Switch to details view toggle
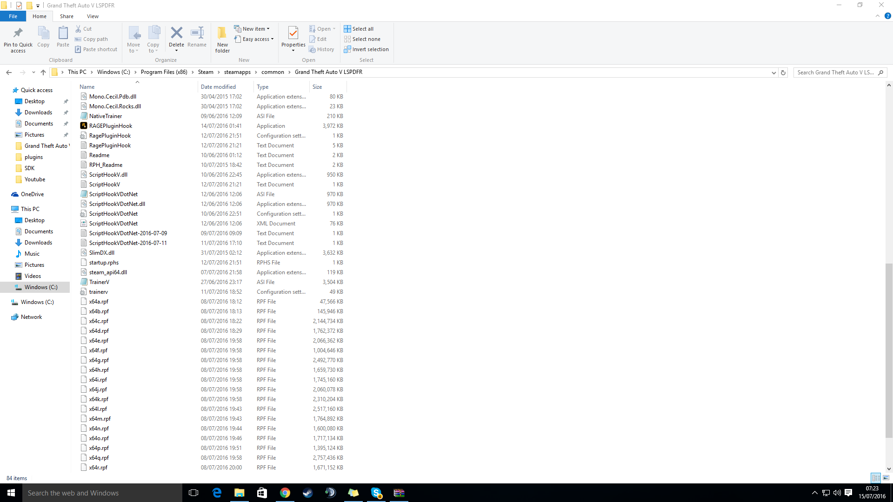This screenshot has width=893, height=502. click(x=876, y=478)
